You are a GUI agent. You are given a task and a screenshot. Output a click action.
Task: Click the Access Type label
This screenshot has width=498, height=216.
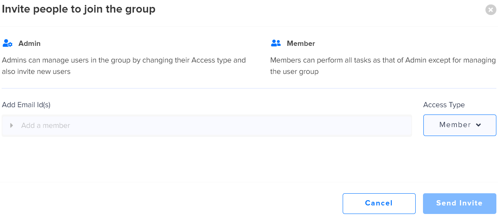(x=444, y=105)
